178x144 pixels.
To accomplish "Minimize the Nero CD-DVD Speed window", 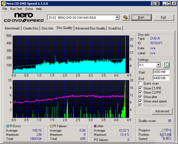I will (x=164, y=4).
